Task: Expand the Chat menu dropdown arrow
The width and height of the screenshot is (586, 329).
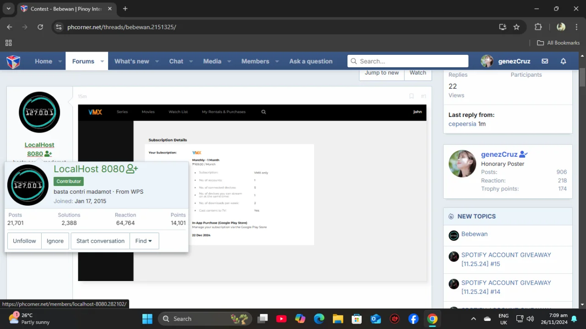Action: [x=190, y=61]
